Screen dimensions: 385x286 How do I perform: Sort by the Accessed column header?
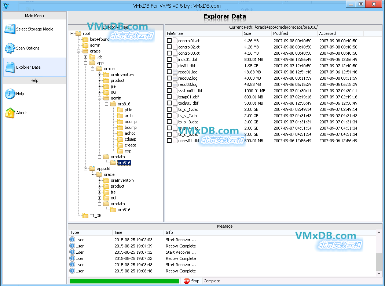tap(340, 33)
